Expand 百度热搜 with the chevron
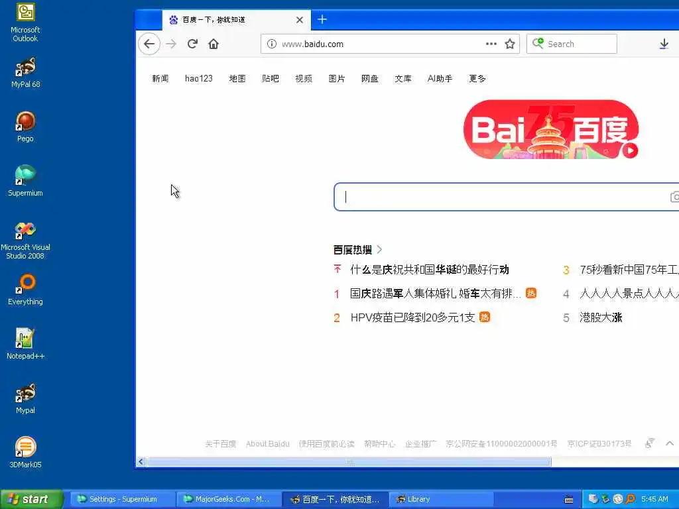Screen dimensions: 679x509 pyautogui.click(x=379, y=249)
